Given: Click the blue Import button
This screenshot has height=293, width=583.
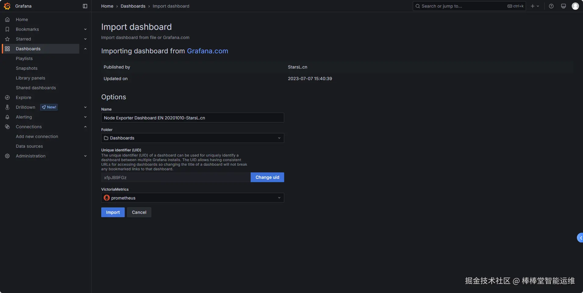Looking at the screenshot, I should (113, 212).
